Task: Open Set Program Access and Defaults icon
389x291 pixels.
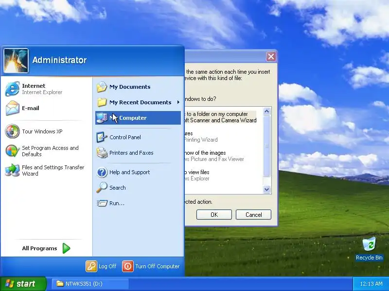Action: click(12, 151)
